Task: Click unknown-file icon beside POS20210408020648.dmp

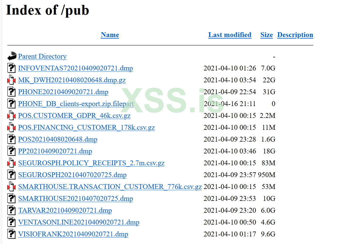Action: (12, 139)
